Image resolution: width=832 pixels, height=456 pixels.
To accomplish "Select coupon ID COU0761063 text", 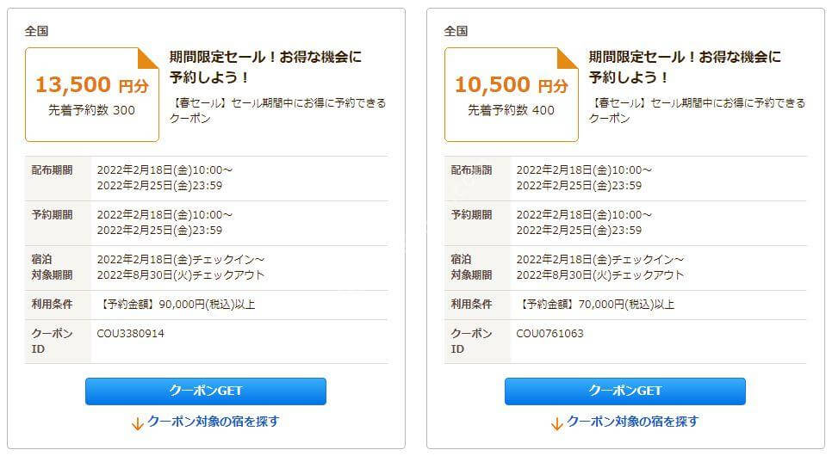I will [x=549, y=334].
